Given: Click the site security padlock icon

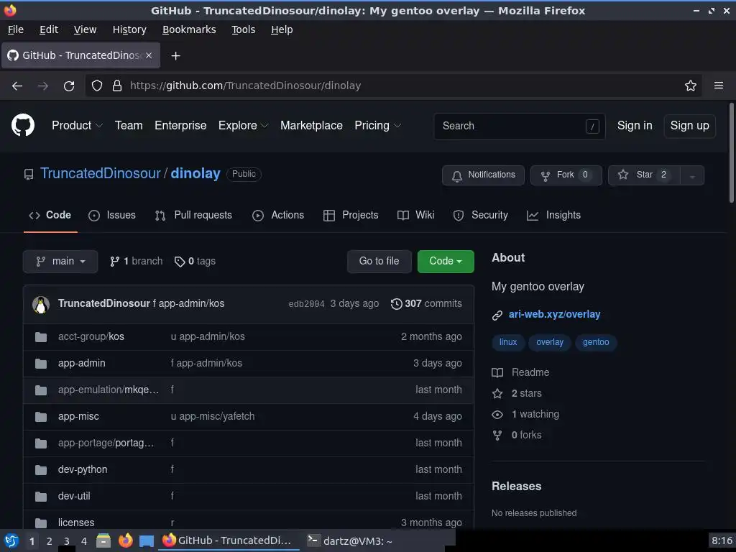Looking at the screenshot, I should (x=117, y=86).
